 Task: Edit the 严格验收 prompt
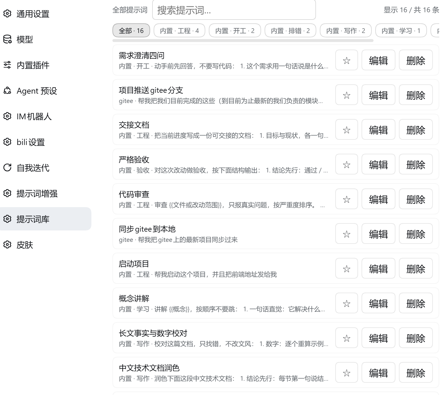point(378,164)
